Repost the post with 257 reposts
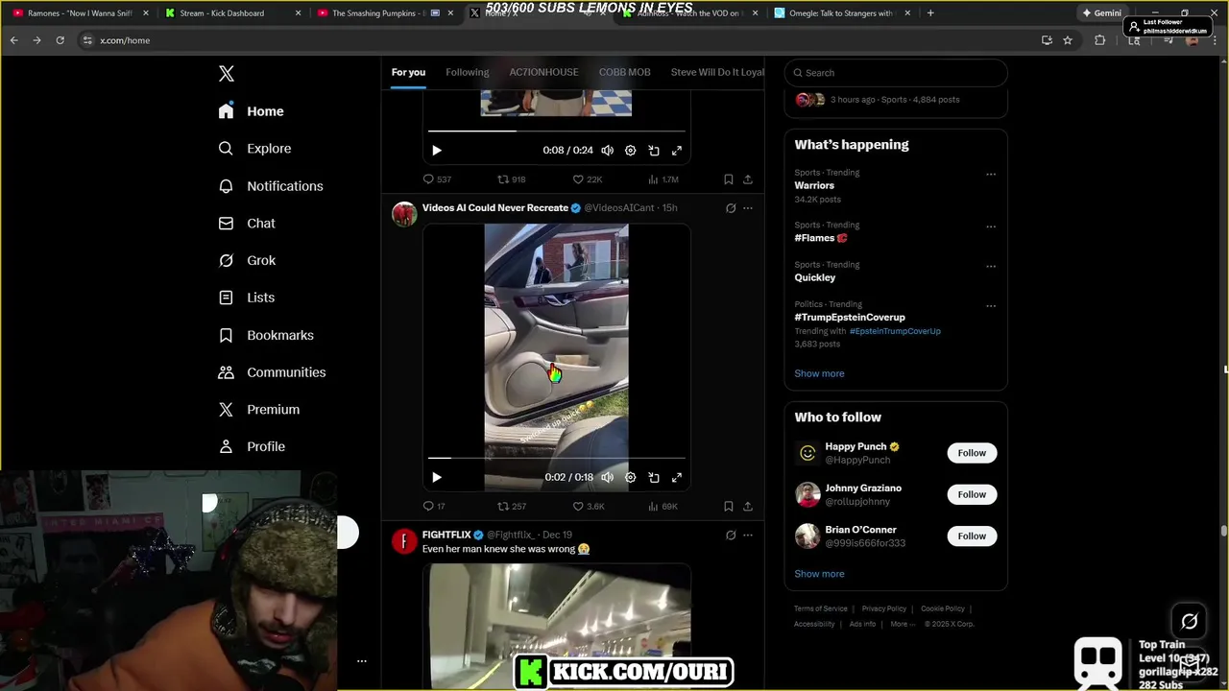The height and width of the screenshot is (691, 1229). click(511, 506)
